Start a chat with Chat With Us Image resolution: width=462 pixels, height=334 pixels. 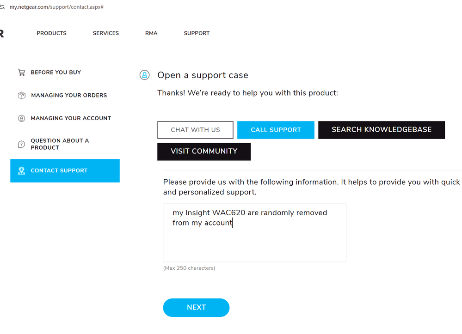195,130
